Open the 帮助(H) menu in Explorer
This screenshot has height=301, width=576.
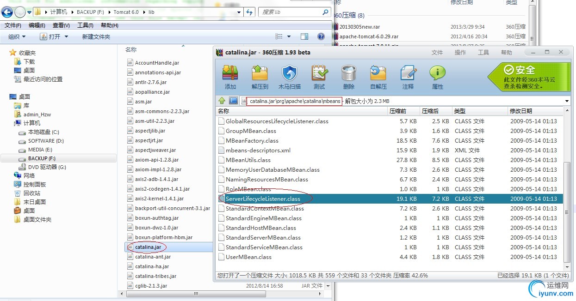click(109, 25)
